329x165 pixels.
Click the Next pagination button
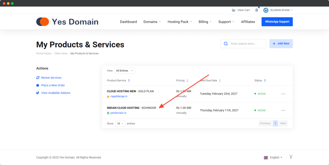pos(283,123)
